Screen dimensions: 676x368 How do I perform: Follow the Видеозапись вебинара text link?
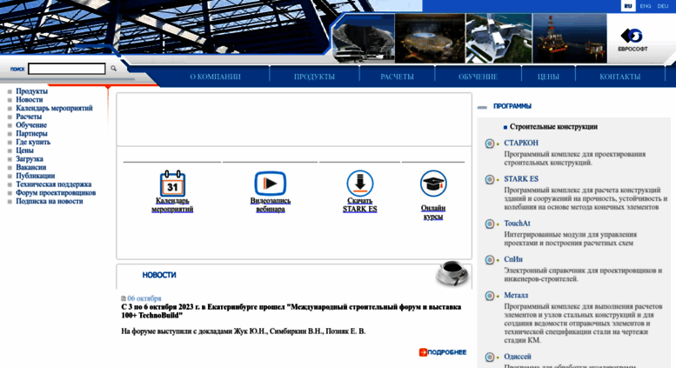point(271,205)
